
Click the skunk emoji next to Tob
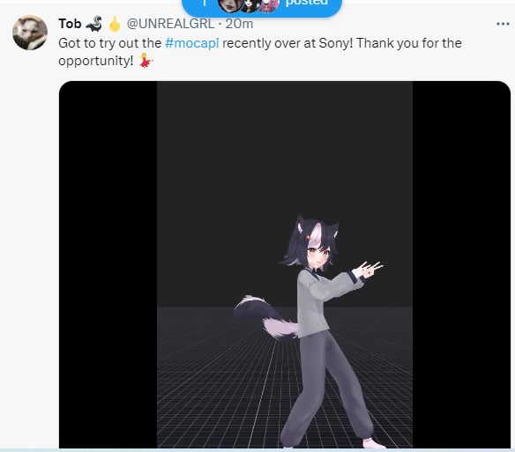(x=93, y=24)
